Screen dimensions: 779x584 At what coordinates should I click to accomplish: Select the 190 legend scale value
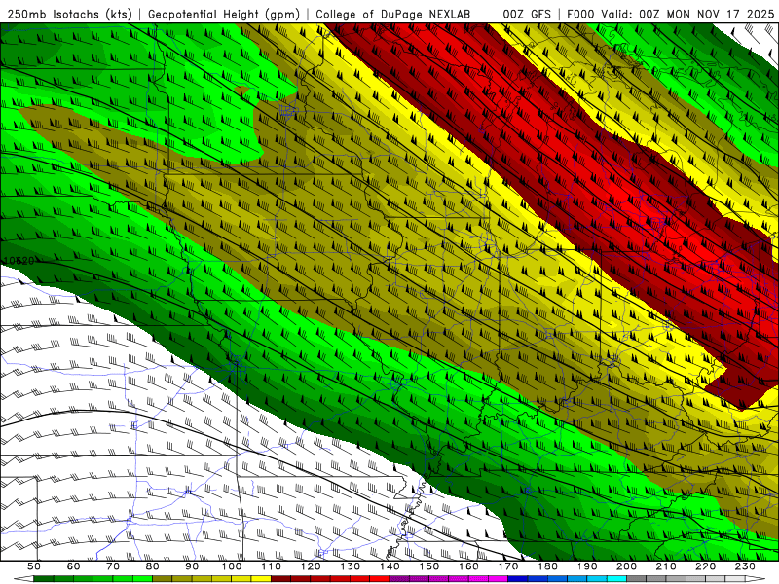coord(587,566)
